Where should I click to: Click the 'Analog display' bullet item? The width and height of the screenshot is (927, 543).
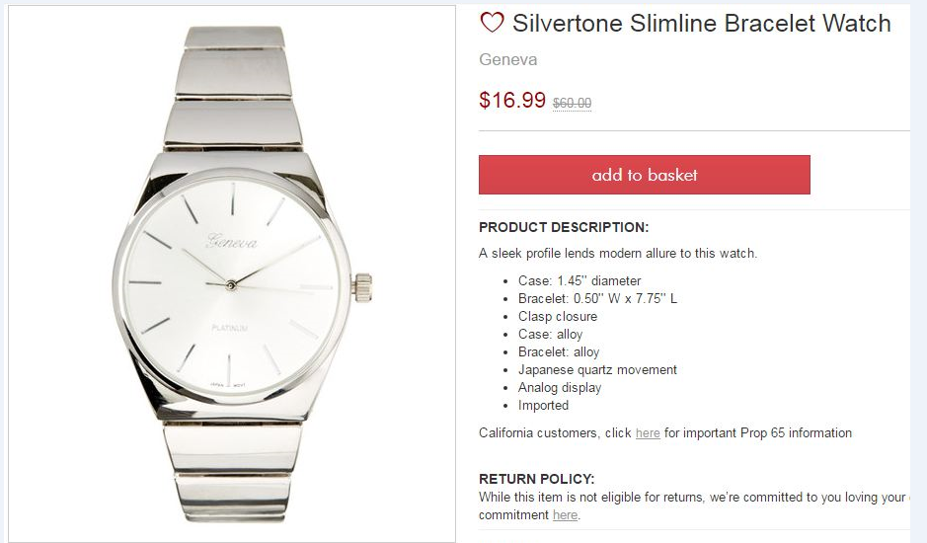tap(560, 388)
